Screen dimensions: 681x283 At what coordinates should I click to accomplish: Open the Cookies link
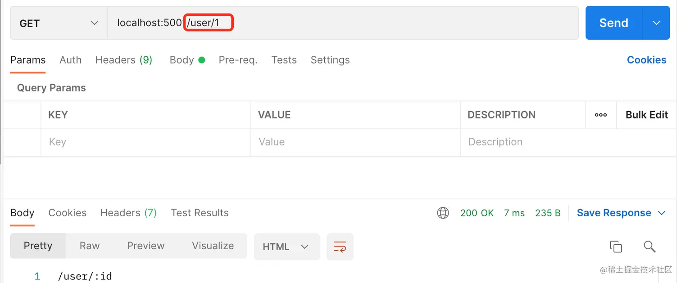pyautogui.click(x=647, y=60)
